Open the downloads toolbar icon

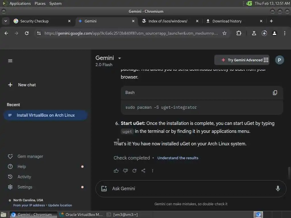pyautogui.click(x=264, y=33)
